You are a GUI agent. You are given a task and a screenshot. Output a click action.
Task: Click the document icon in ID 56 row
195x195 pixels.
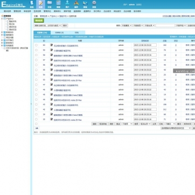[x=52, y=65]
